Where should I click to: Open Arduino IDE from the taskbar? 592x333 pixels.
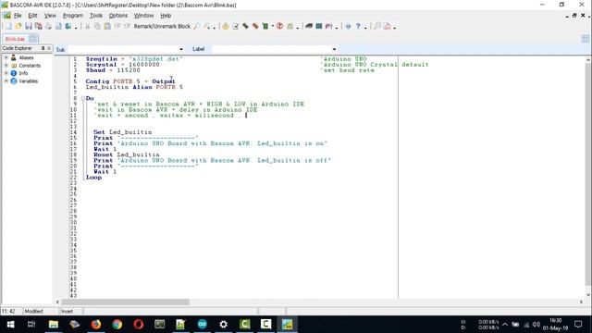click(x=203, y=325)
